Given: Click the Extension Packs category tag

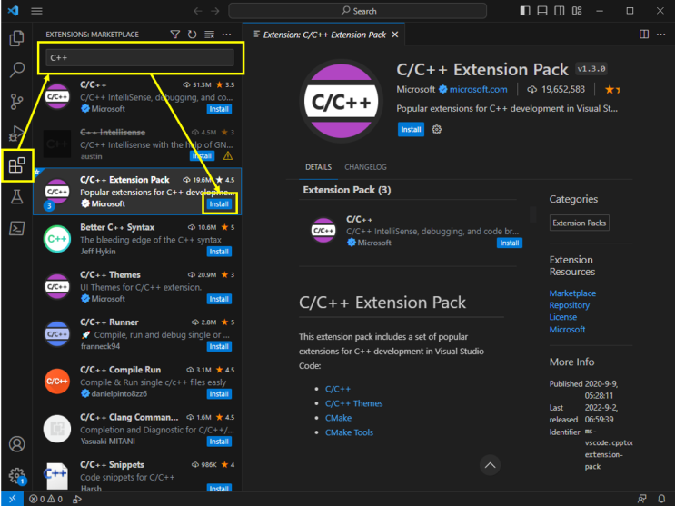Looking at the screenshot, I should tap(579, 223).
